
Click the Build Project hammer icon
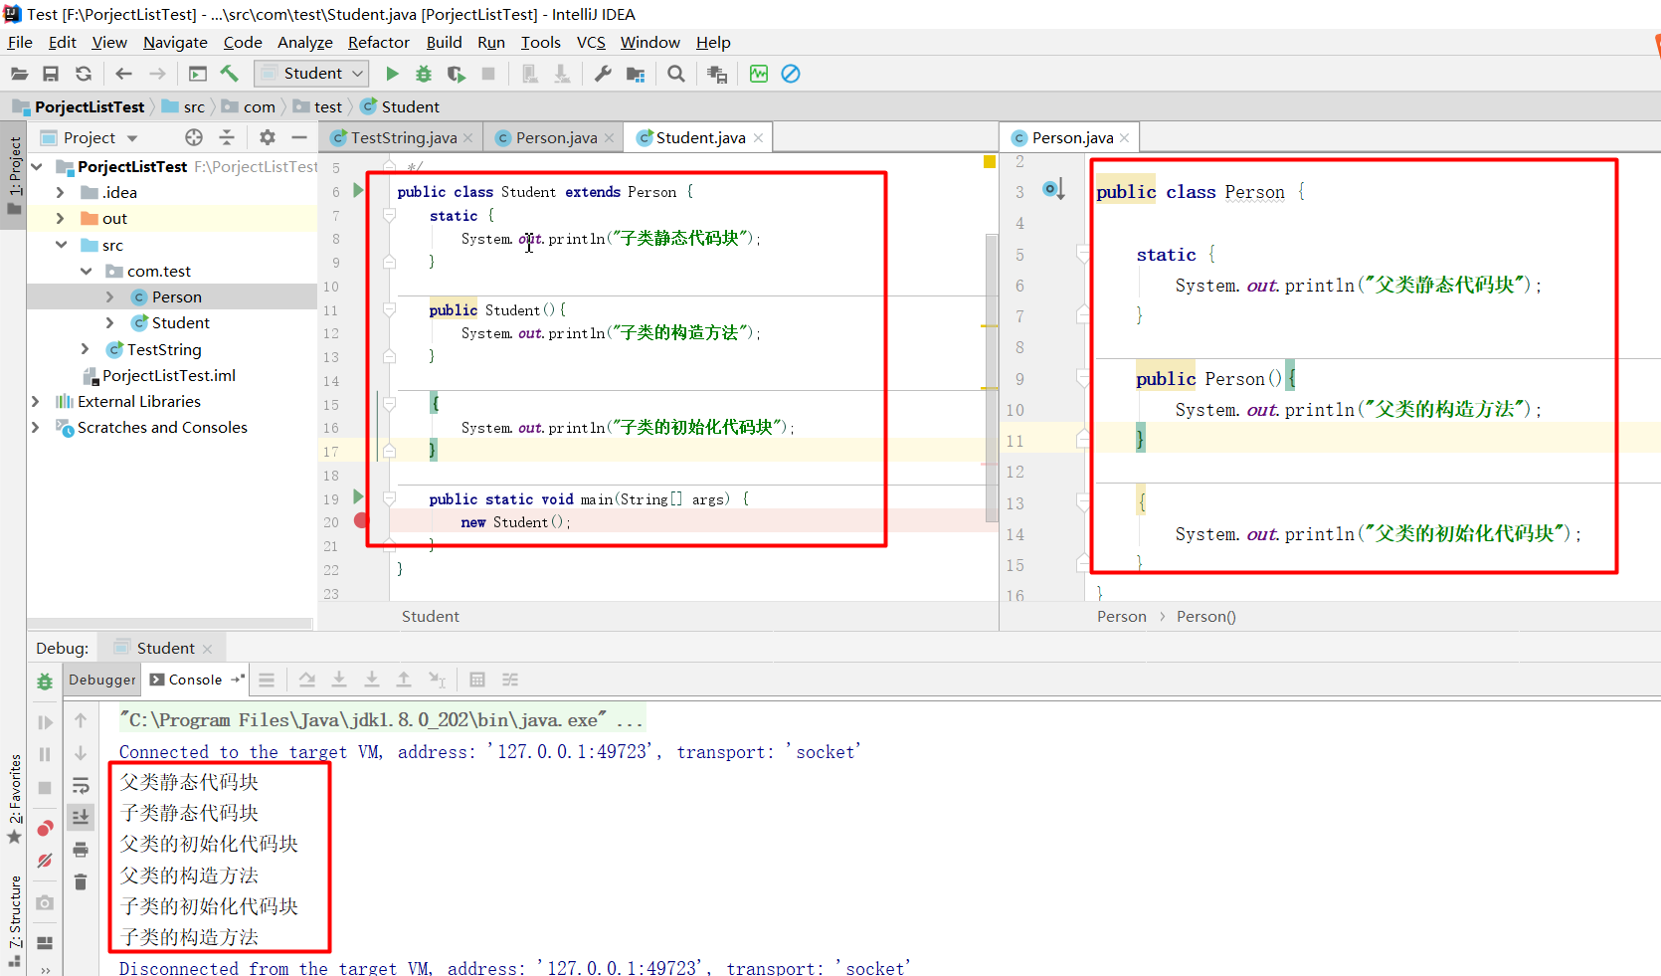point(230,74)
